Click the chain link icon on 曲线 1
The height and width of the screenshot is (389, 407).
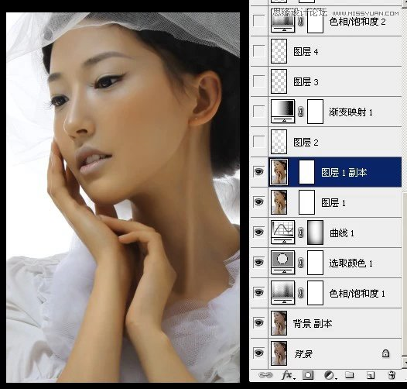300,232
